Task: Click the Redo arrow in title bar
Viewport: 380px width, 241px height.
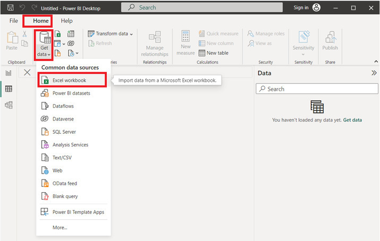Action: pos(34,8)
